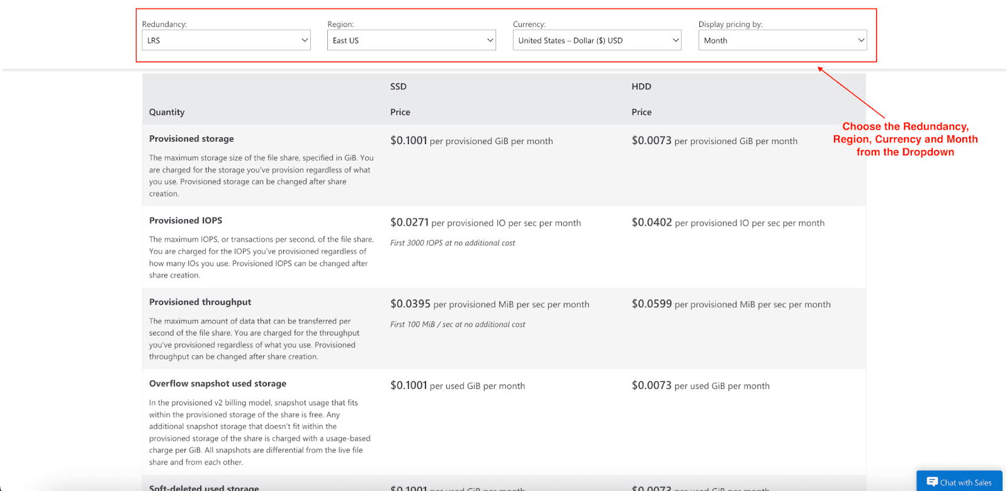Image resolution: width=1007 pixels, height=491 pixels.
Task: Click the Overflow snapshot used storage heading
Action: 218,383
